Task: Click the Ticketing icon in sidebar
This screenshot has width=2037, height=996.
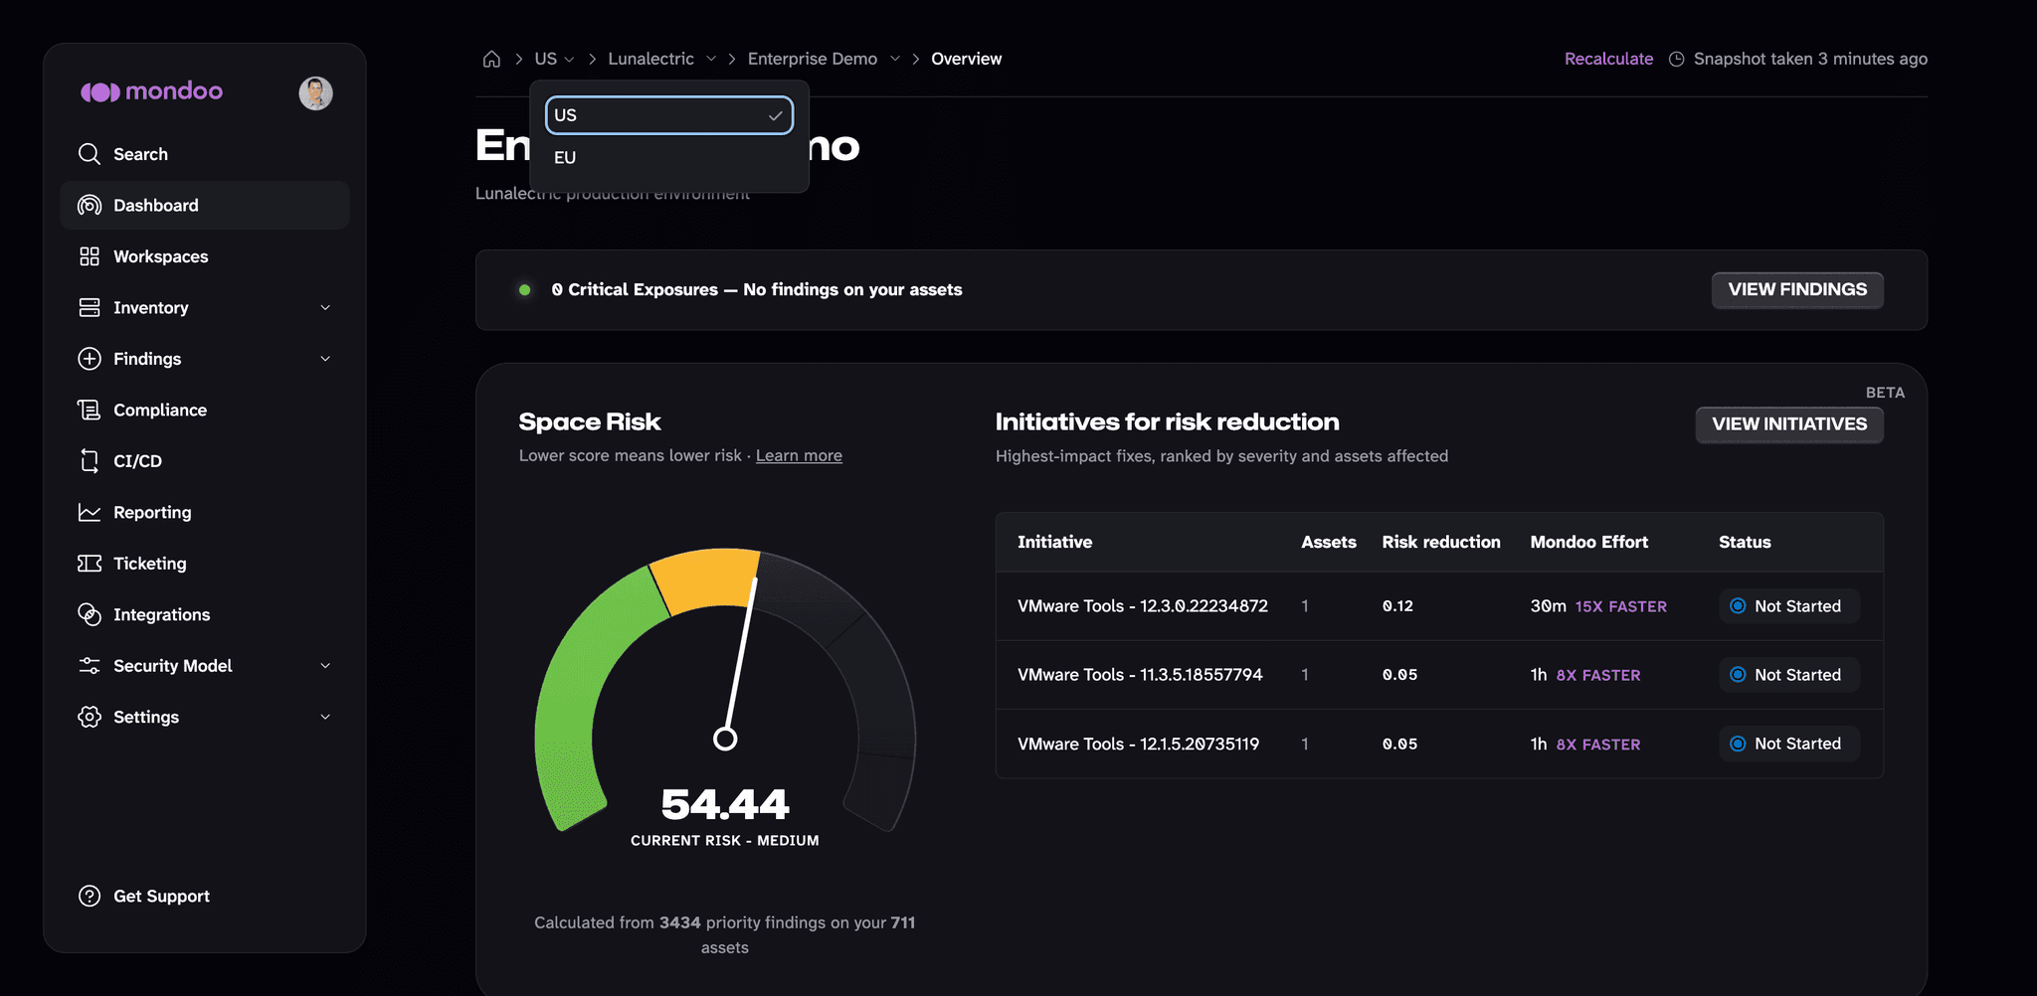Action: coord(90,564)
